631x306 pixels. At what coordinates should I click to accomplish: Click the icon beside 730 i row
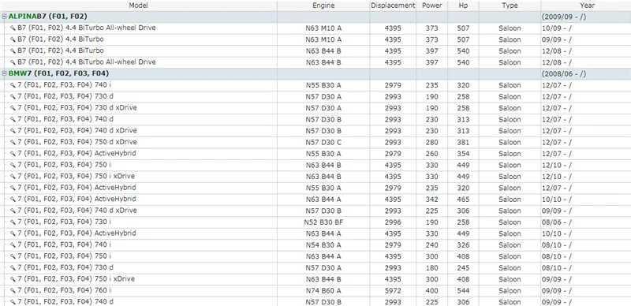click(x=13, y=222)
